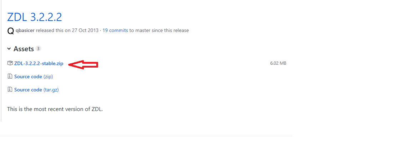Visit the qbasicer user profile link

click(x=25, y=31)
